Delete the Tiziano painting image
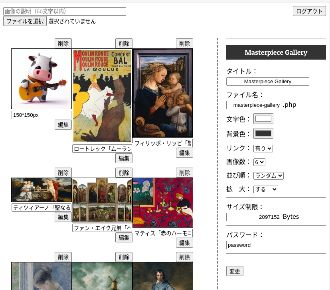 coord(63,173)
